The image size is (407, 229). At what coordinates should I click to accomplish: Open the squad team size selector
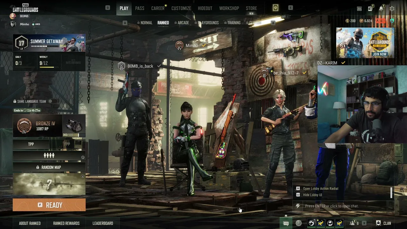[x=49, y=156]
